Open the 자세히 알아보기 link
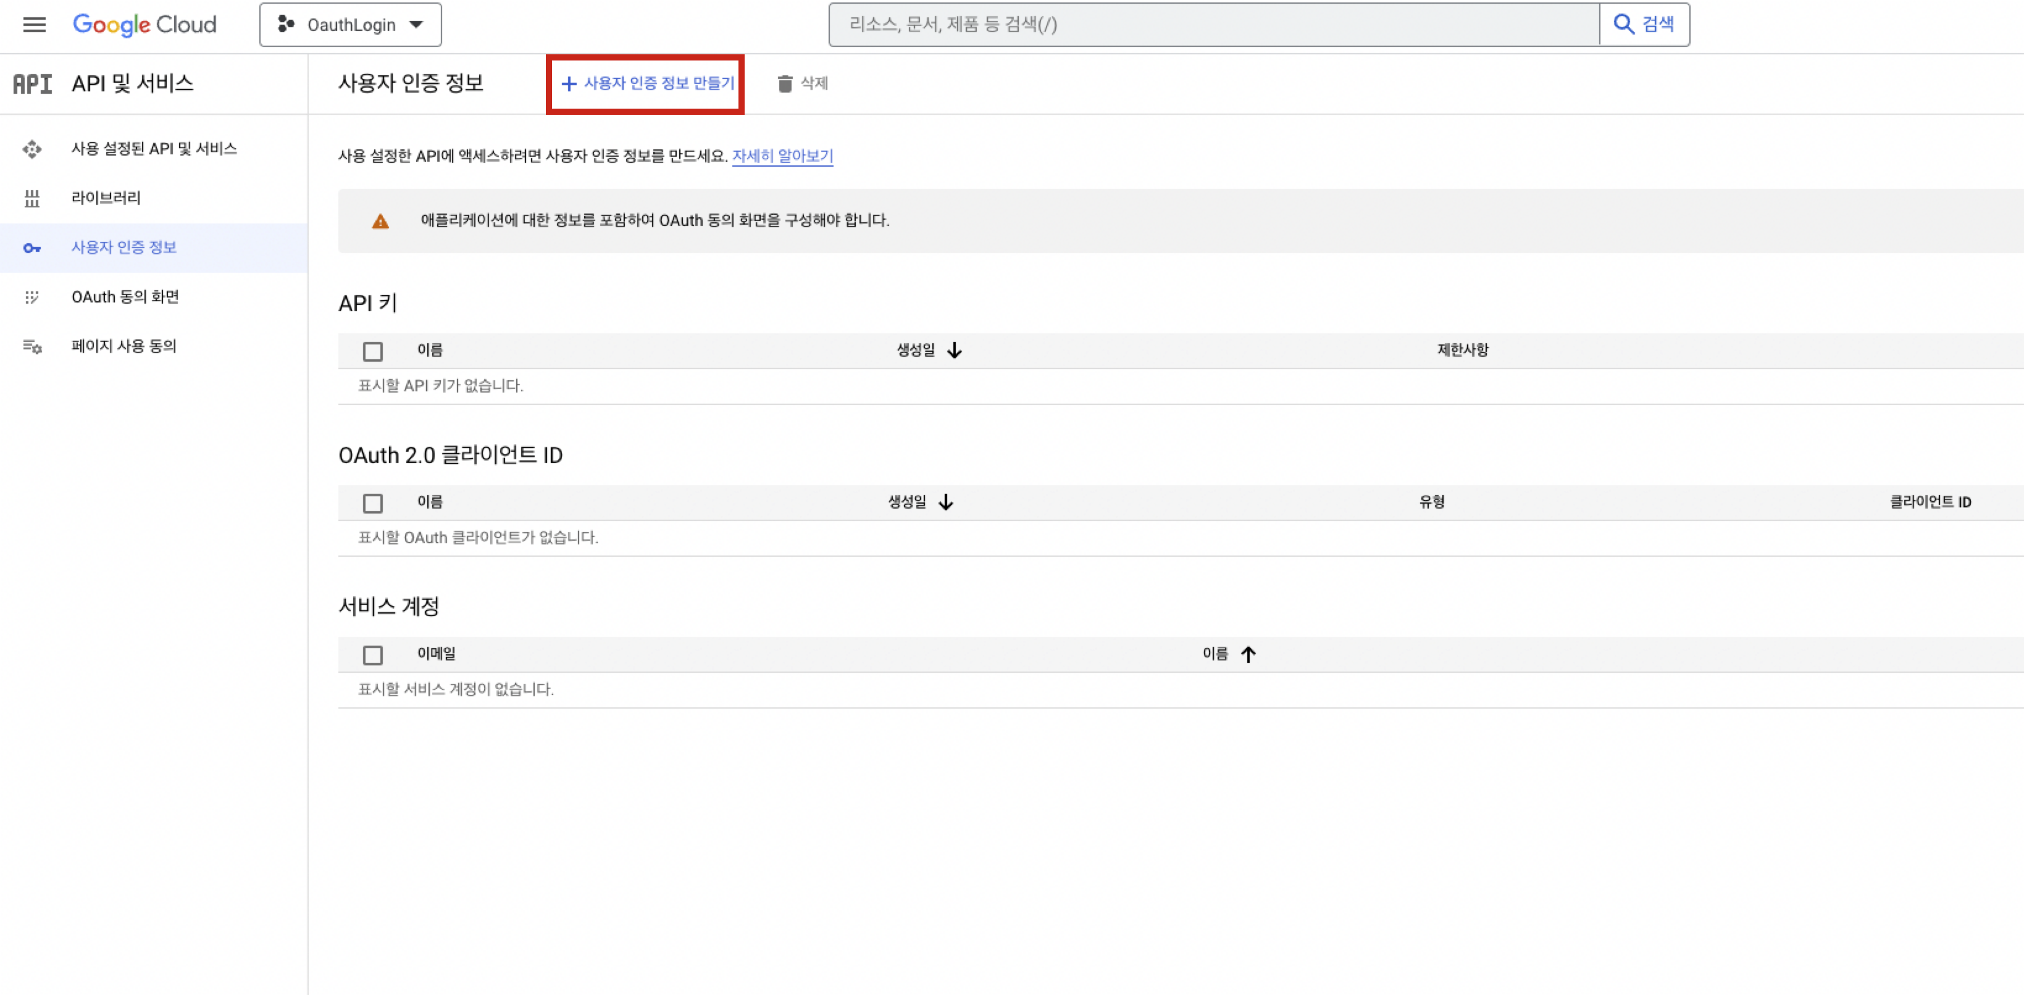 pyautogui.click(x=782, y=156)
